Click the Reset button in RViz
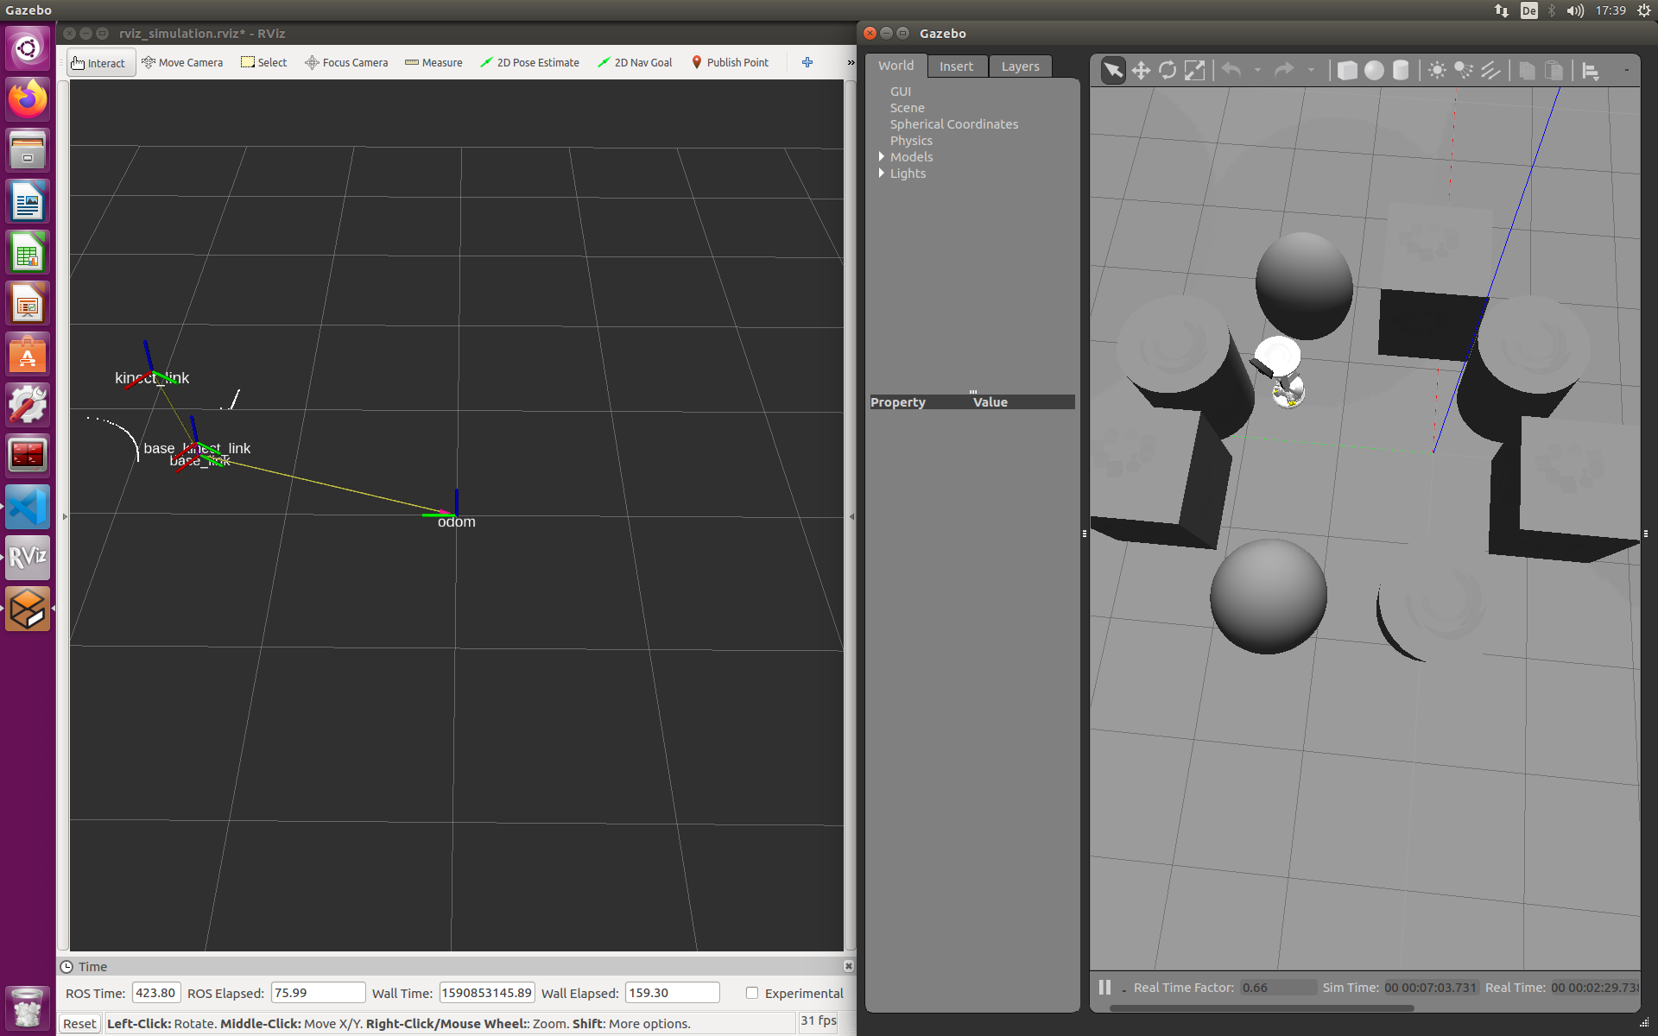 79,1023
